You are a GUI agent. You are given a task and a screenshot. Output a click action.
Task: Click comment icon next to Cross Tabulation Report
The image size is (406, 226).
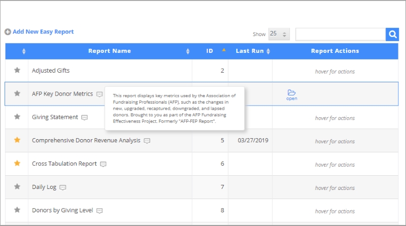[103, 165]
